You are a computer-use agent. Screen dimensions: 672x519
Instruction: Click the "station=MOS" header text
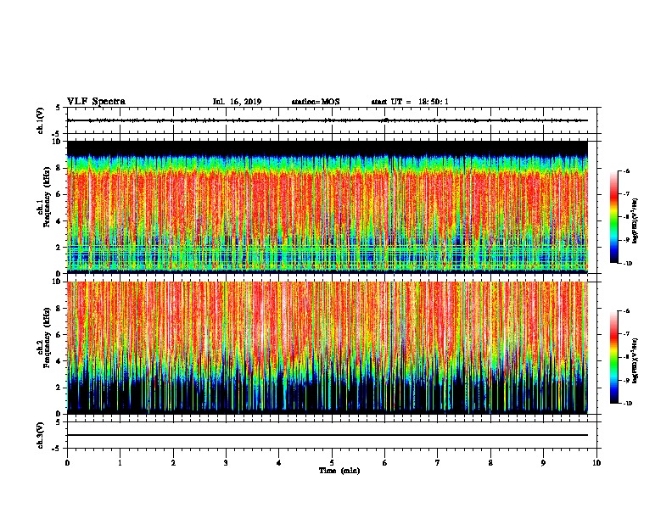(316, 102)
